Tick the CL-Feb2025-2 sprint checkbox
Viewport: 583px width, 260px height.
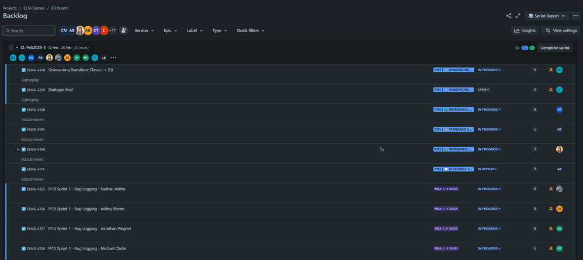tap(11, 47)
